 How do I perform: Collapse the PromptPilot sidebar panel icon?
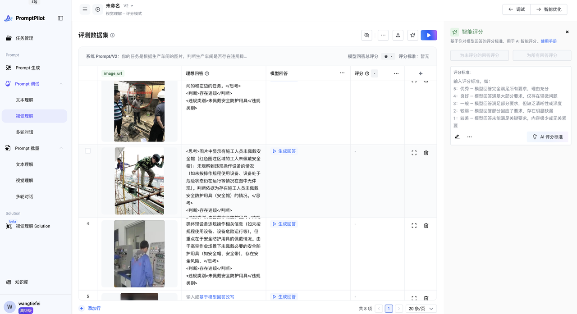click(60, 18)
